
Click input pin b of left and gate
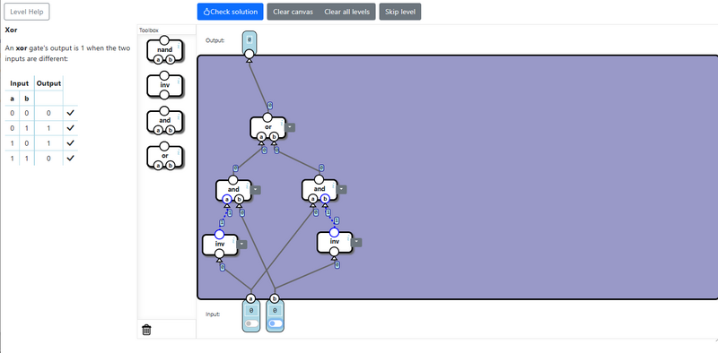[239, 199]
